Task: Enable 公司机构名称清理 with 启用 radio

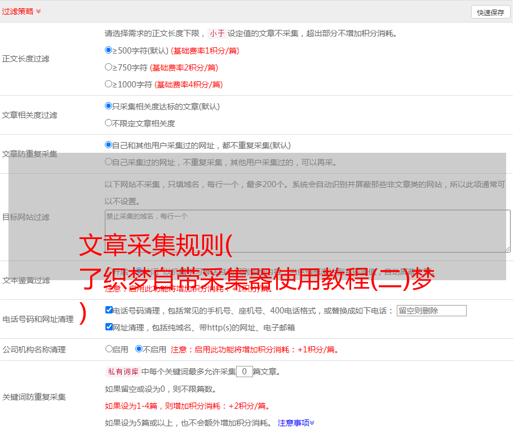Action: 109,349
